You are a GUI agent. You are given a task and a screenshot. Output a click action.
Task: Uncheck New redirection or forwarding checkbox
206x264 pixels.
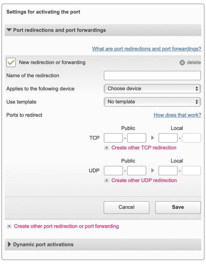click(x=11, y=62)
